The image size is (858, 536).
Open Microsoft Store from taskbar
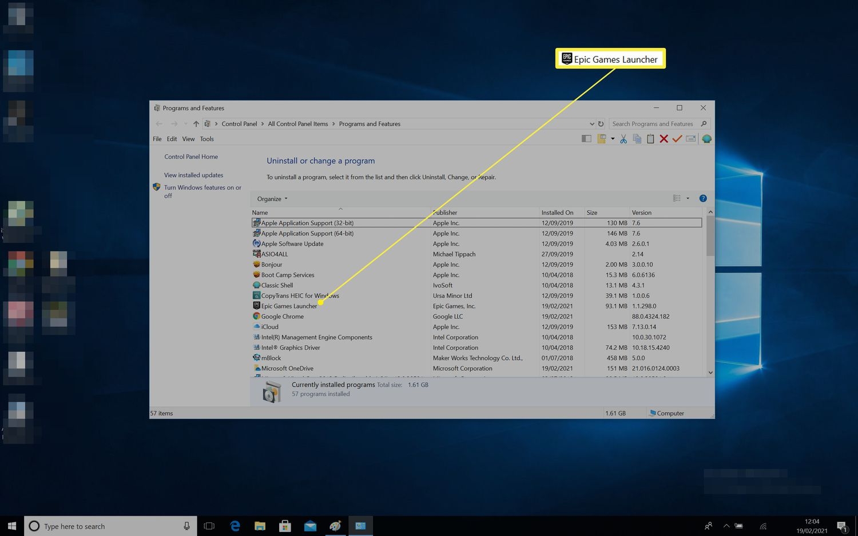[x=285, y=526]
